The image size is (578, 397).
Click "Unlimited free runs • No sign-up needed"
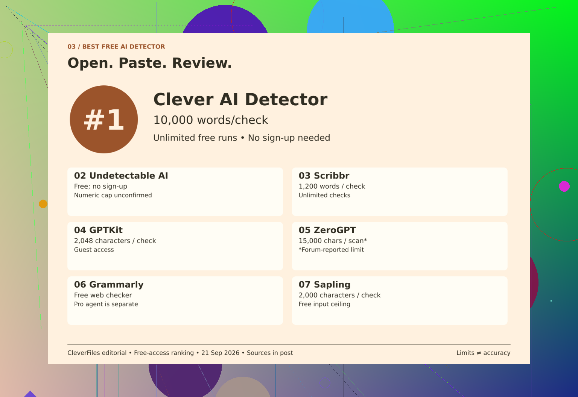point(242,138)
